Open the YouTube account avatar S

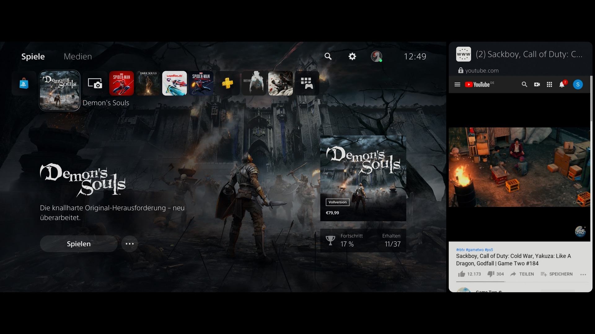tap(578, 84)
